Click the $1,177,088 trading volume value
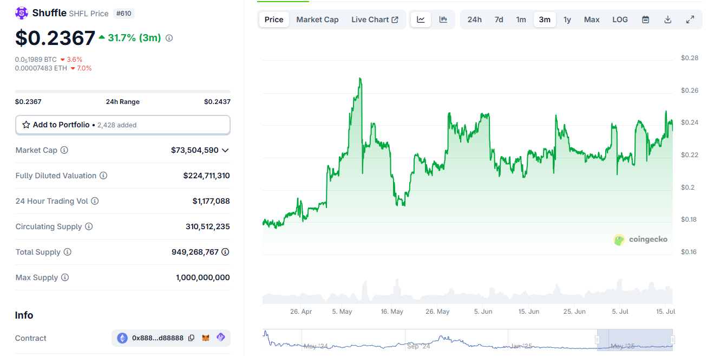The image size is (720, 356). point(211,201)
